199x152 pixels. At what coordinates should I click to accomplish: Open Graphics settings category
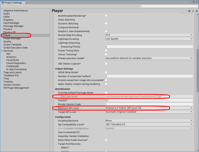pos(8,20)
